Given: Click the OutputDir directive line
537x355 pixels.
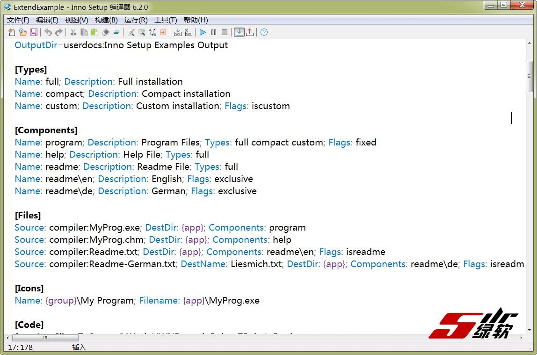Looking at the screenshot, I should click(121, 45).
